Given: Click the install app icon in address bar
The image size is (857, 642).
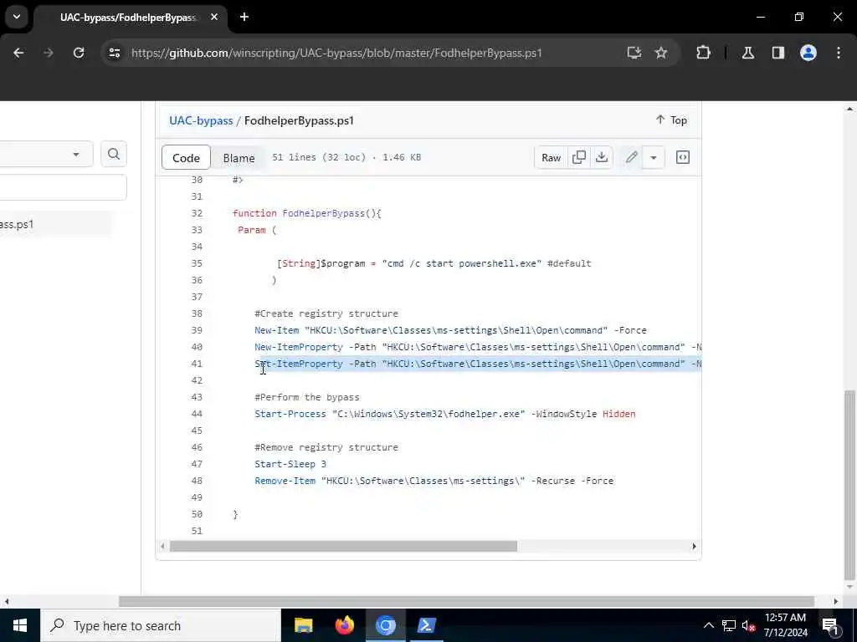Looking at the screenshot, I should pos(634,53).
